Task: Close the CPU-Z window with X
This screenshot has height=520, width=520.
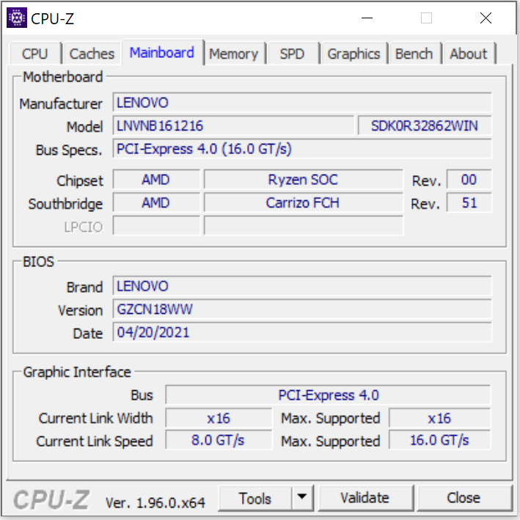Action: 486,18
